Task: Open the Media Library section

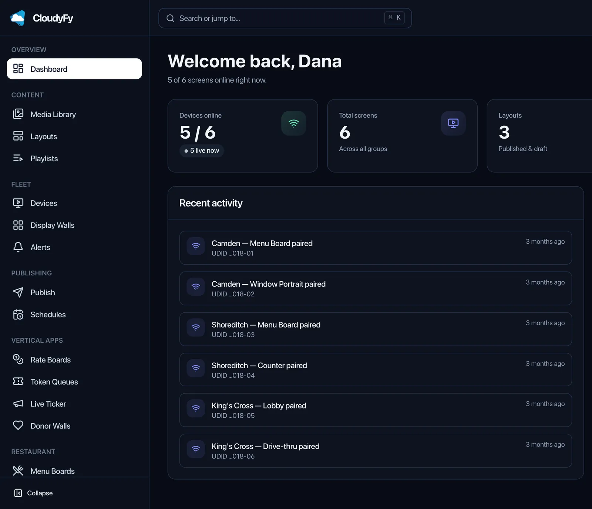Action: (x=74, y=114)
